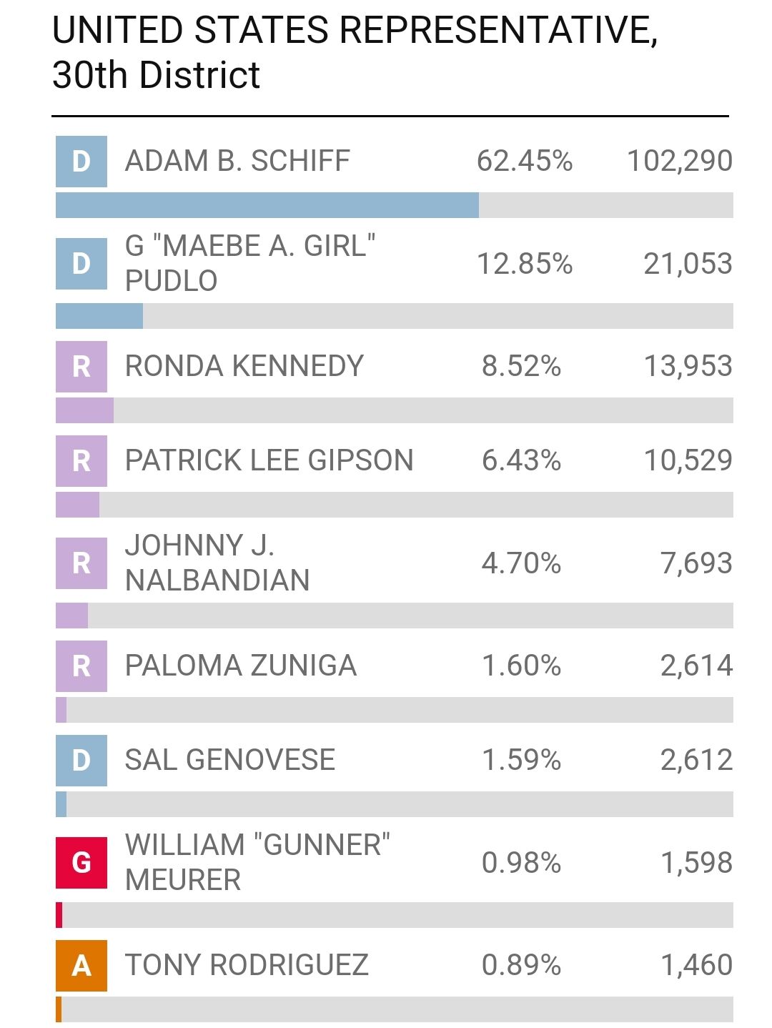Image resolution: width=772 pixels, height=1028 pixels.
Task: Click the D badge next to G "Maebe A. Girl" Pudlo
Action: tap(81, 264)
